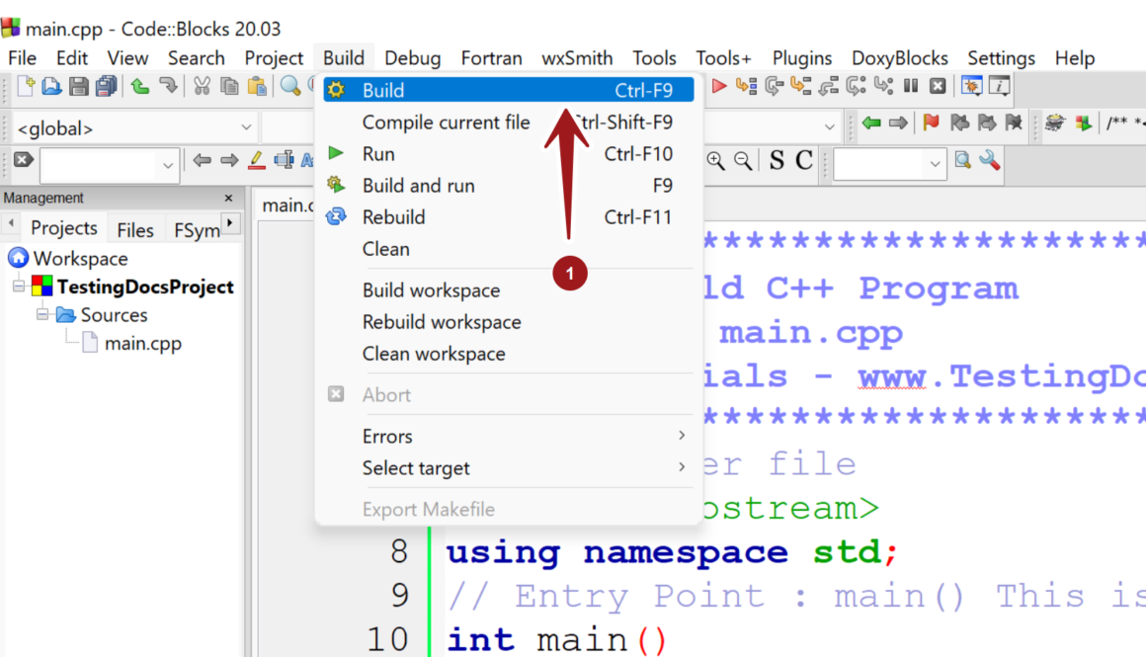This screenshot has height=657, width=1146.
Task: Click the Undo green arrow icon
Action: pyautogui.click(x=140, y=87)
